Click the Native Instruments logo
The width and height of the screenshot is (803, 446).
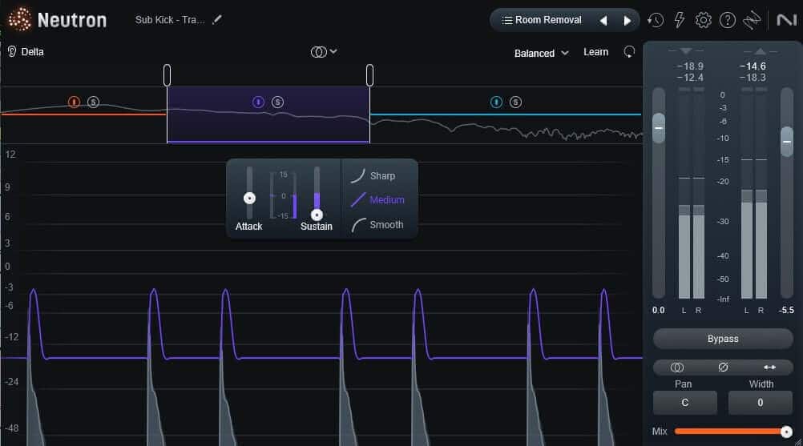click(x=787, y=20)
